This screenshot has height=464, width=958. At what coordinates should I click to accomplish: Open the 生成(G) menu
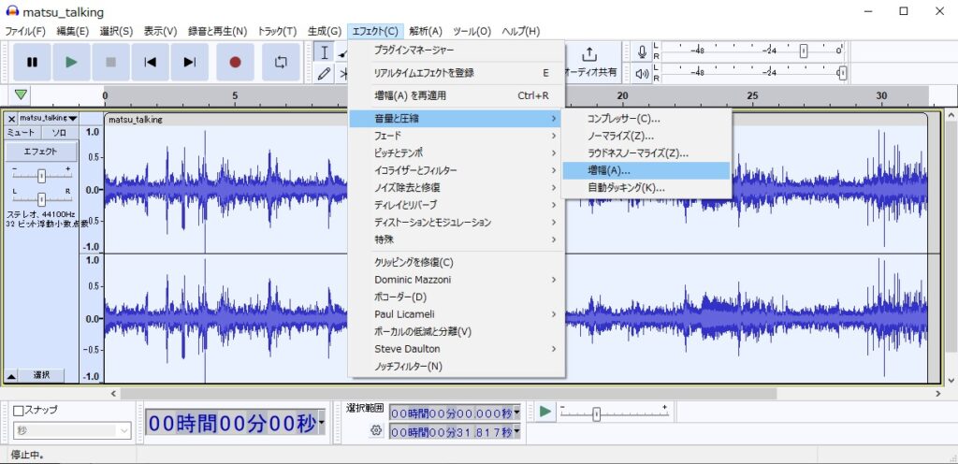[325, 31]
